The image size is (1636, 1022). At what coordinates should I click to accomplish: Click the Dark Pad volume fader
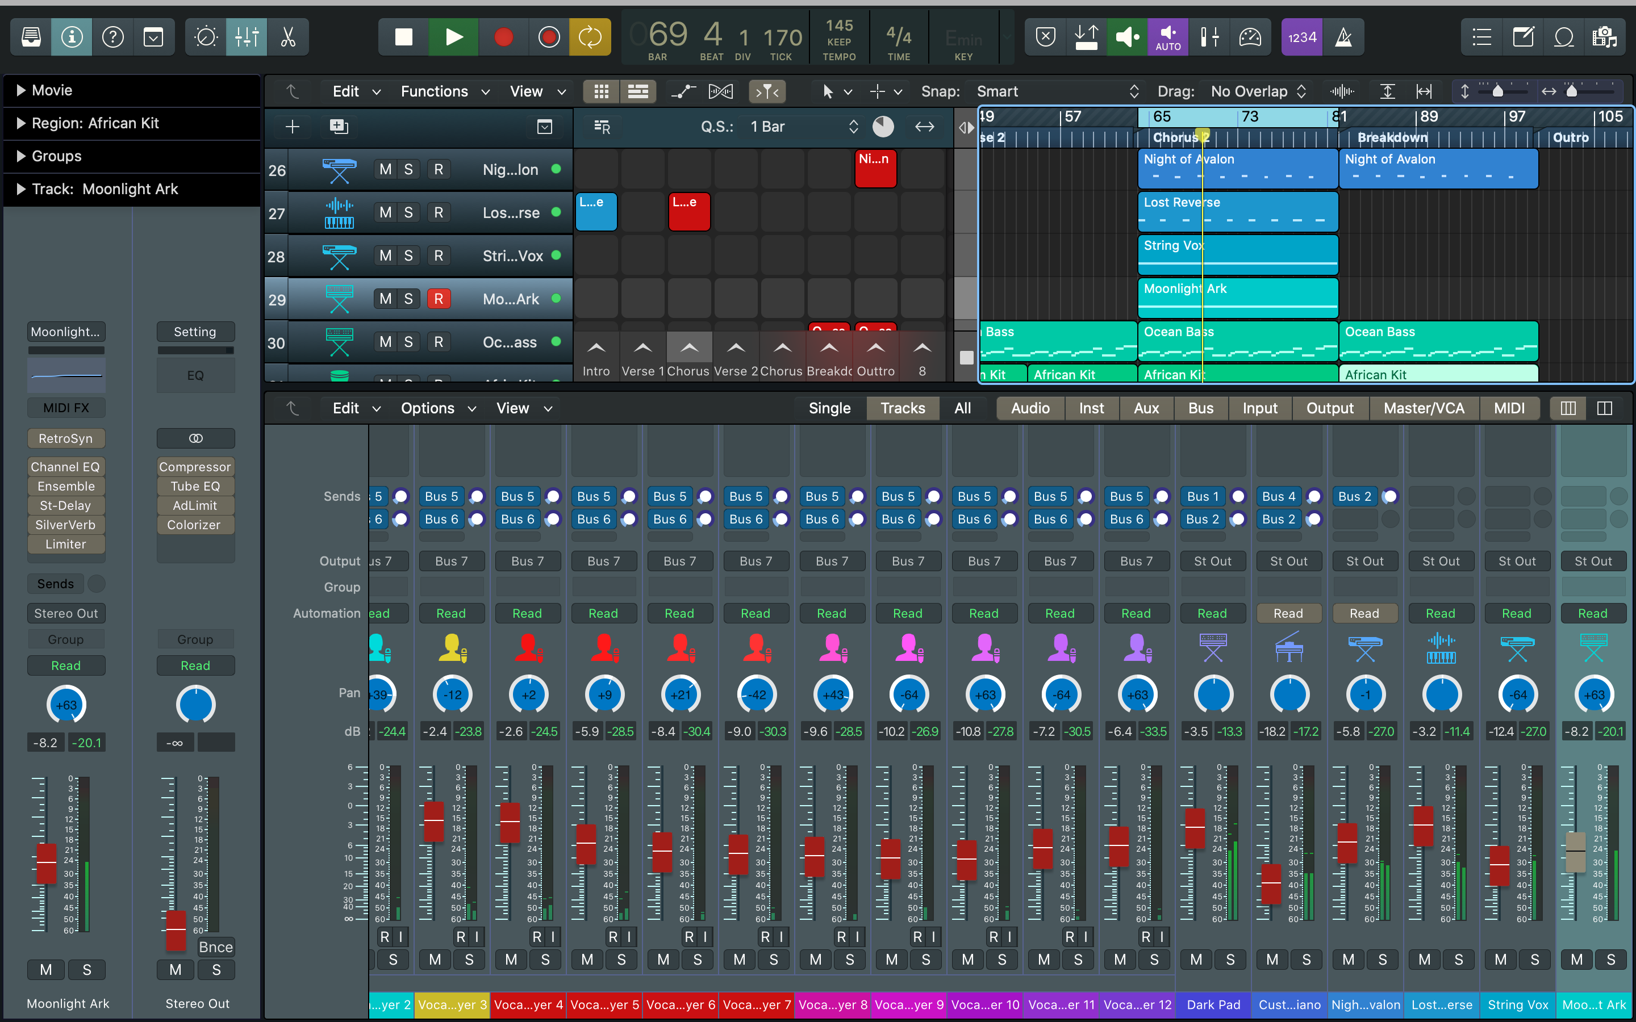(x=1195, y=827)
